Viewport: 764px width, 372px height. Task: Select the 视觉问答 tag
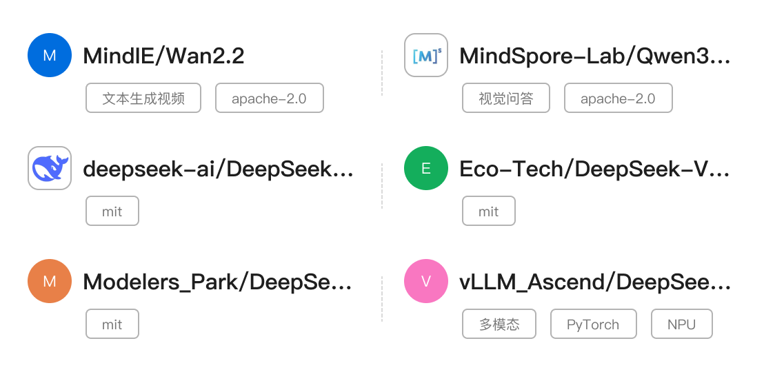pos(506,99)
